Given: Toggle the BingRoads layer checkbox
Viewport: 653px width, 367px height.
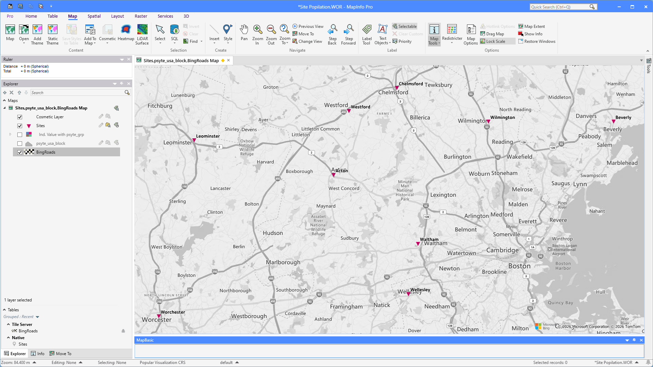Looking at the screenshot, I should (20, 152).
